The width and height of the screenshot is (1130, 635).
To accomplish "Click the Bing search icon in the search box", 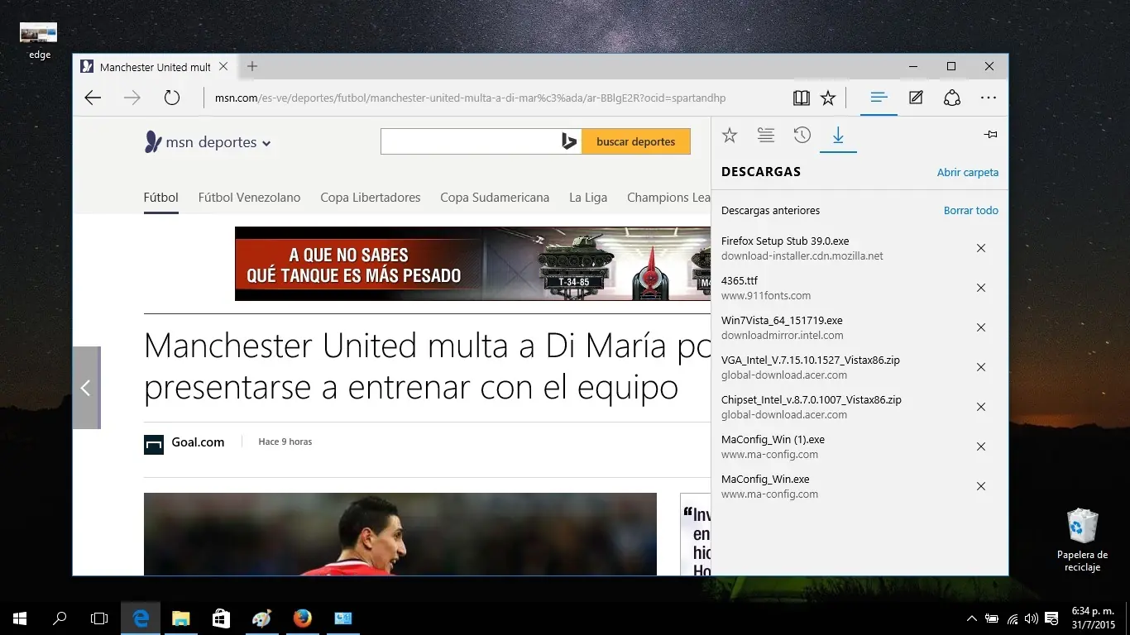I will point(568,141).
